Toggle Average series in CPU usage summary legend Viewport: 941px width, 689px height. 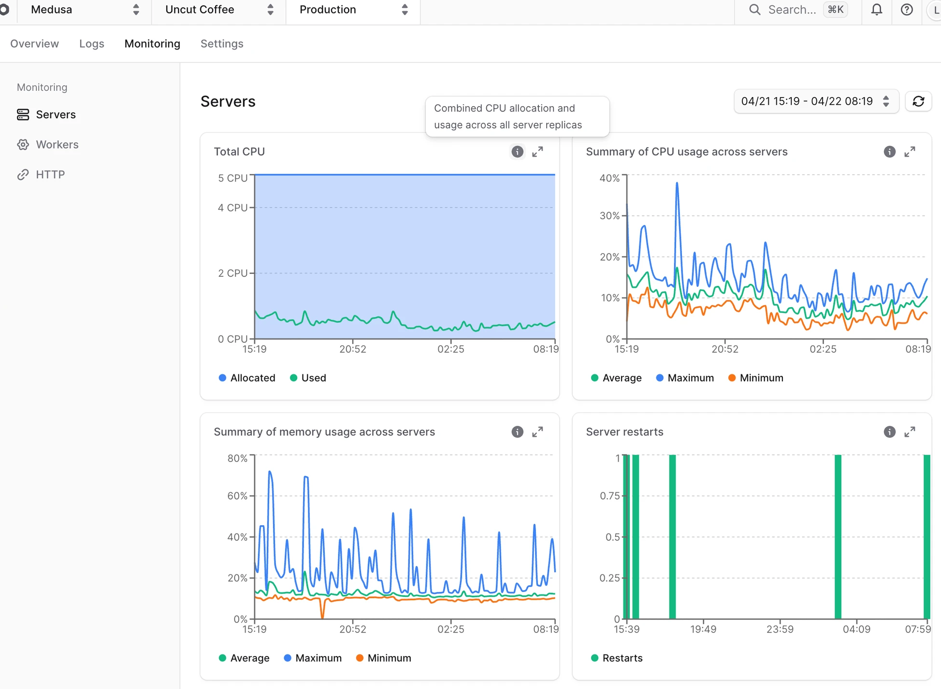[616, 378]
